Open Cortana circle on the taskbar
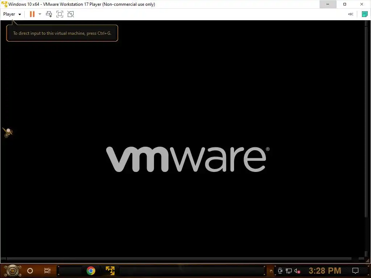Image resolution: width=371 pixels, height=278 pixels. [30, 271]
